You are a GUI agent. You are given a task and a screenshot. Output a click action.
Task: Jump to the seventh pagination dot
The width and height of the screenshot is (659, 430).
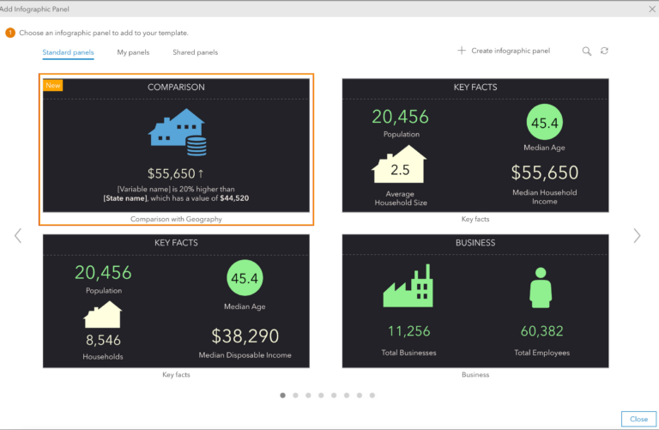360,395
